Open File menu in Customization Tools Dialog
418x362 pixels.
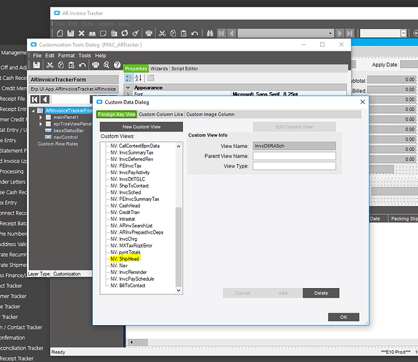[x=37, y=55]
